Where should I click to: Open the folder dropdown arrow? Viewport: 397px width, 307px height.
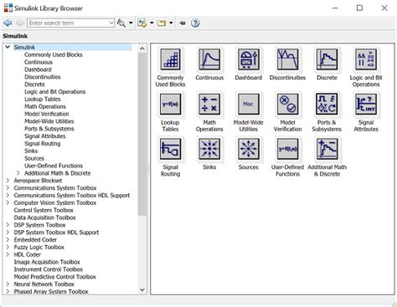click(171, 23)
